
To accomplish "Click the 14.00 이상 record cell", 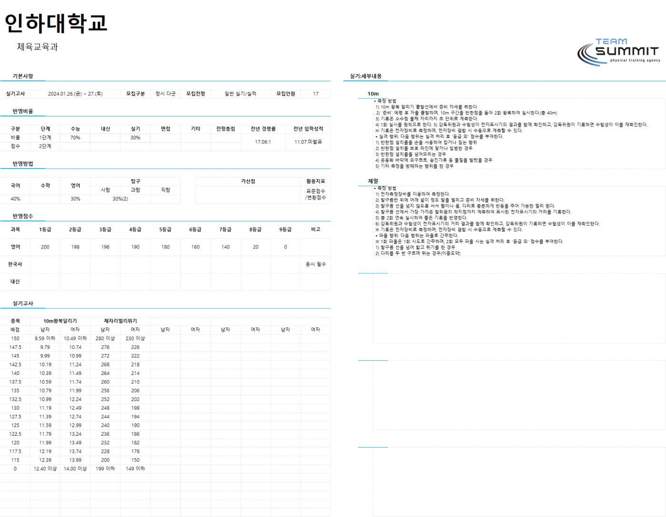I will coord(75,469).
